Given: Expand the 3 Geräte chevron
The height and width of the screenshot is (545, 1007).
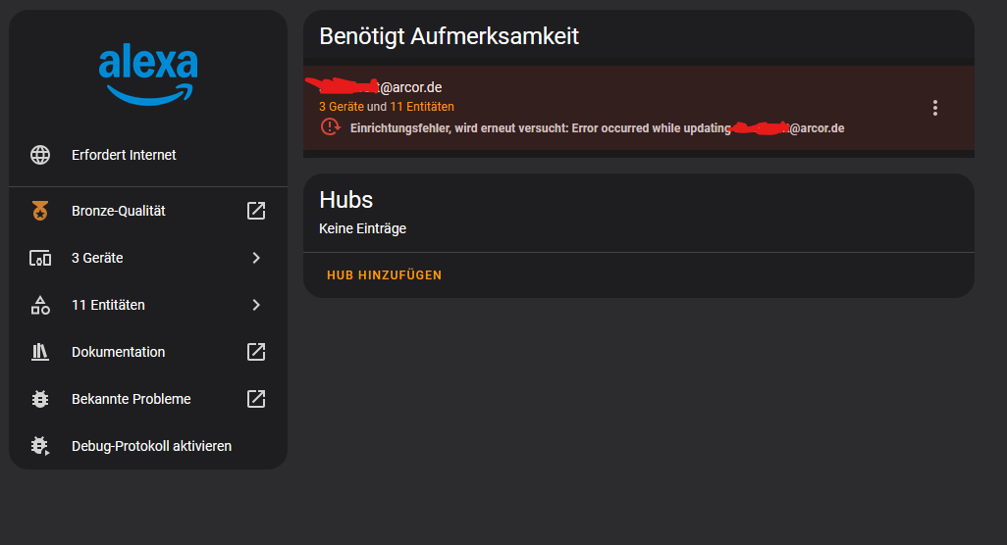Looking at the screenshot, I should pyautogui.click(x=256, y=258).
